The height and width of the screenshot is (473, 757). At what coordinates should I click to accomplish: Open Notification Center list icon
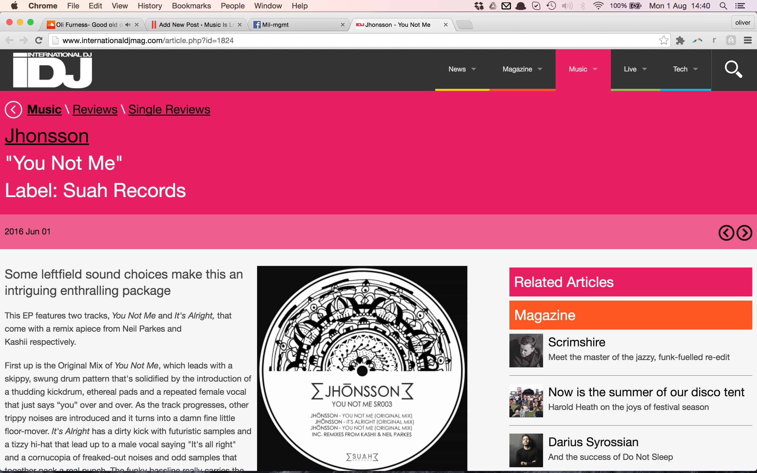coord(740,6)
